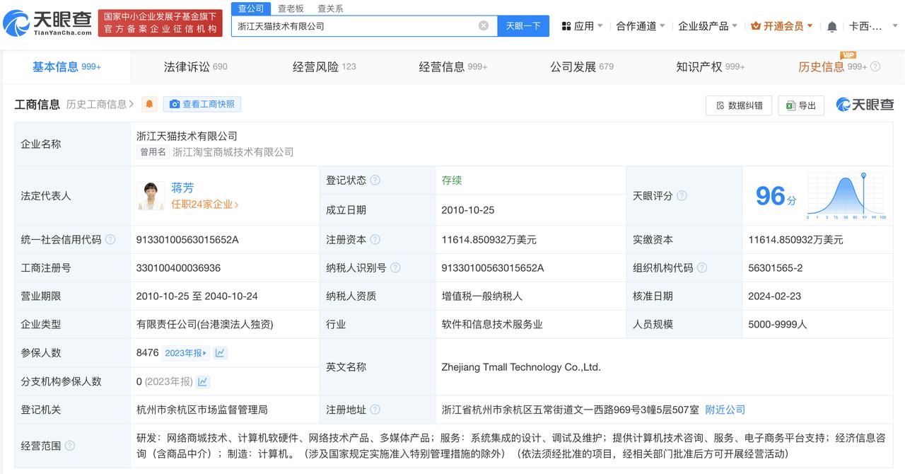
Task: Click credit code 91330100563015652A under 统一社会信用代码
Action: click(187, 240)
